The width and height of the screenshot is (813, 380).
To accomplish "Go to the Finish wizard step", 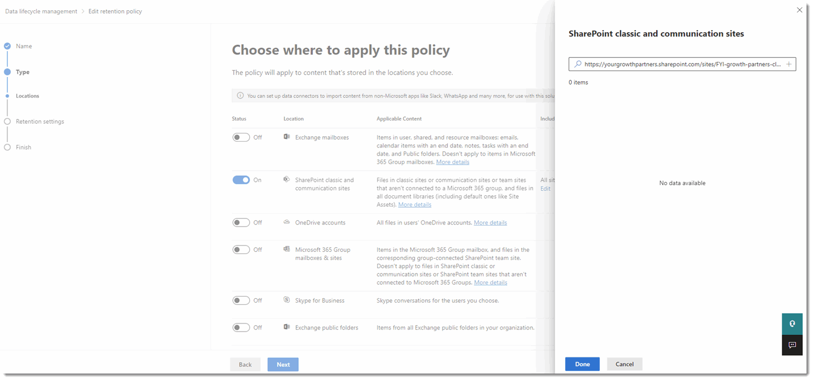I will coord(24,147).
